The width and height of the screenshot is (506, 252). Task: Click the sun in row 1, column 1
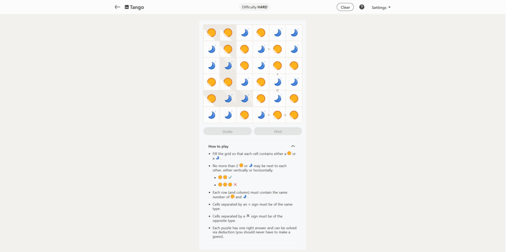pos(211,33)
